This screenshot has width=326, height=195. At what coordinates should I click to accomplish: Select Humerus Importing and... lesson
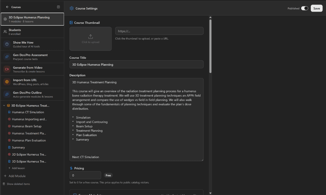[x=29, y=119]
